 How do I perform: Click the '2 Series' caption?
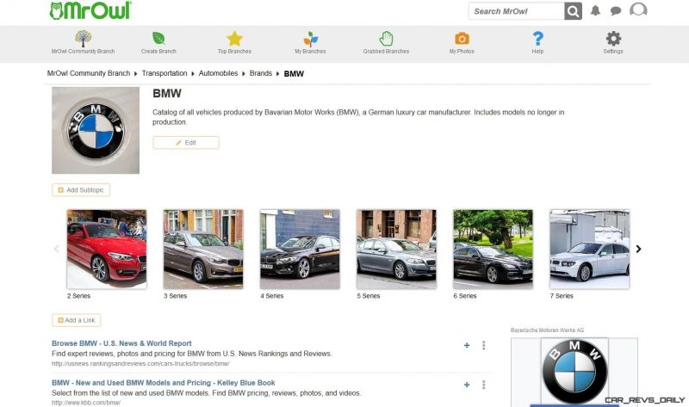coord(78,296)
